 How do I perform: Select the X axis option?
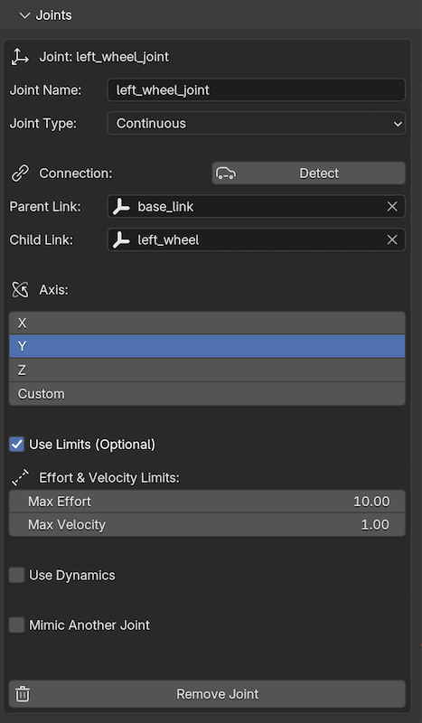[x=207, y=324]
